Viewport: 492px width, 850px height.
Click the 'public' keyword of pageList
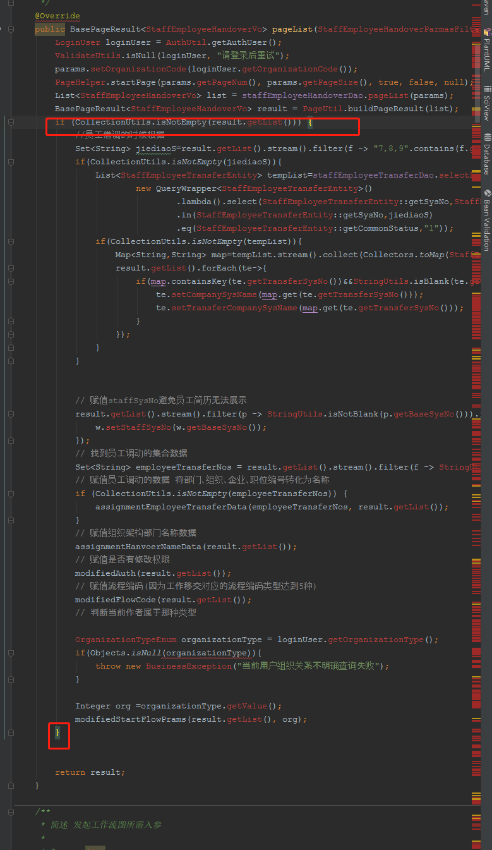[x=50, y=29]
